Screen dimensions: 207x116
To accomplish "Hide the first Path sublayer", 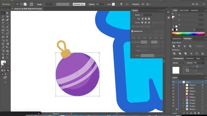I will pos(173,88).
